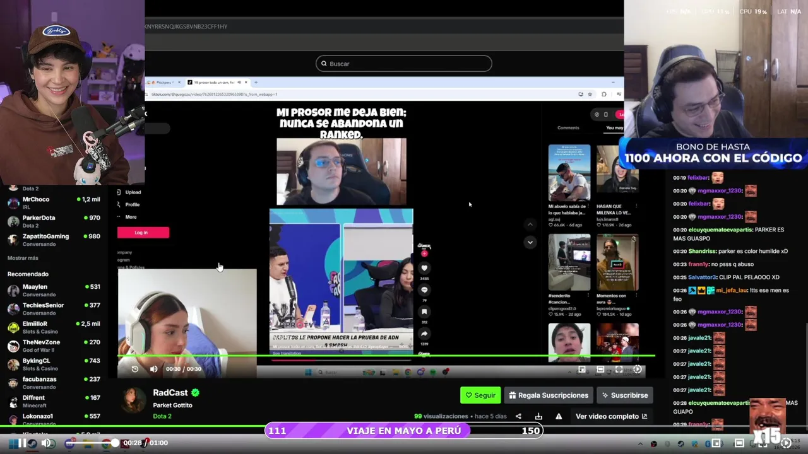Open ParkerDota channel in the sidebar
The image size is (808, 454).
(x=54, y=221)
